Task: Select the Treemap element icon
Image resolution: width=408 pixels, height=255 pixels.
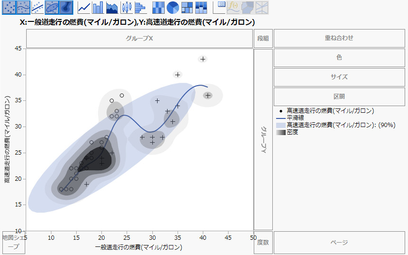Action: (x=187, y=7)
